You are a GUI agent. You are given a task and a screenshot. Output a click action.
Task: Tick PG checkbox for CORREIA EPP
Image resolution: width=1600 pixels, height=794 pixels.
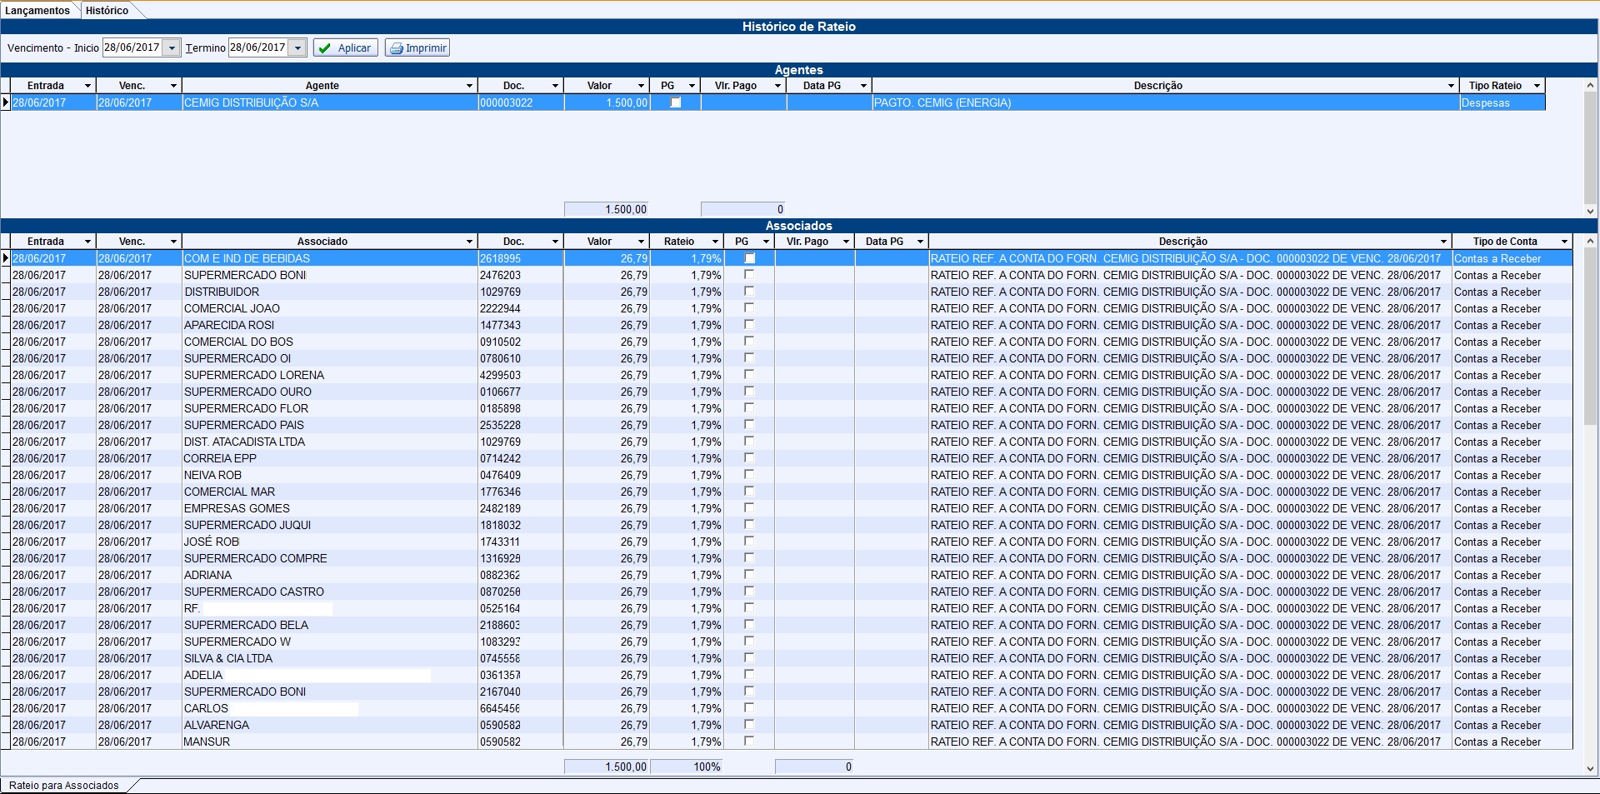pyautogui.click(x=749, y=458)
